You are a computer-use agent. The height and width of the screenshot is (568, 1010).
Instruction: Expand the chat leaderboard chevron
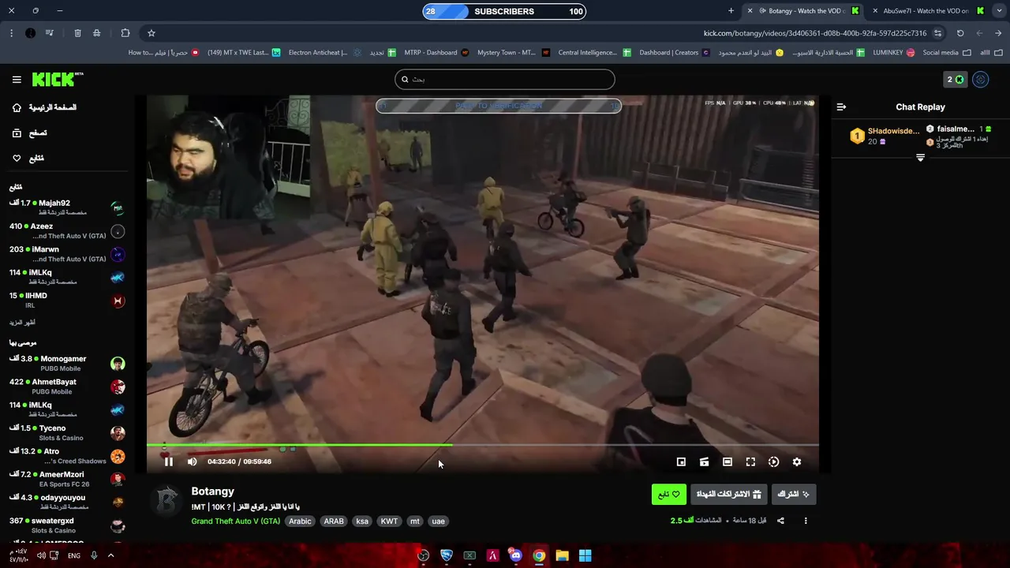920,158
